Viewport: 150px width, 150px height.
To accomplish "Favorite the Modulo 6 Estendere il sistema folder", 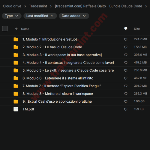I will (x=126, y=78).
